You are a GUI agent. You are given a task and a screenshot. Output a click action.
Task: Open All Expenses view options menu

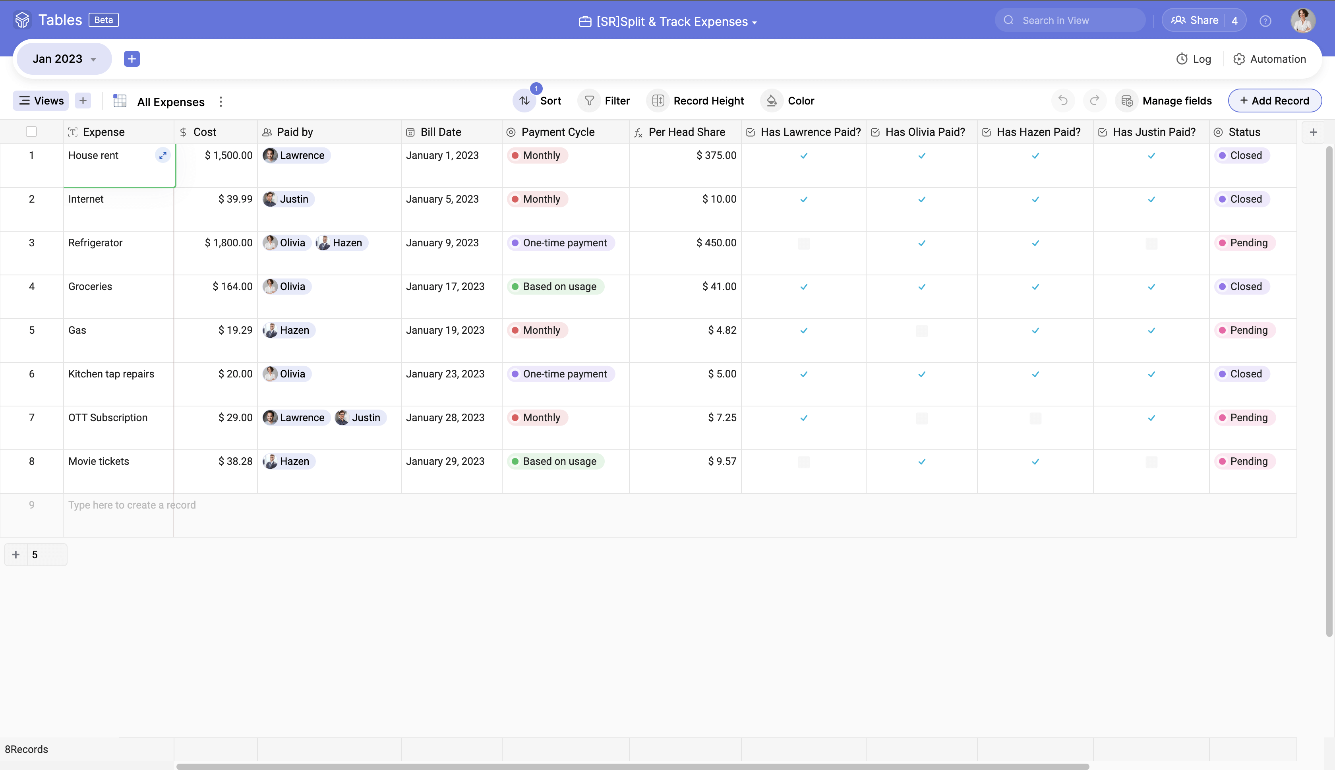pos(221,102)
